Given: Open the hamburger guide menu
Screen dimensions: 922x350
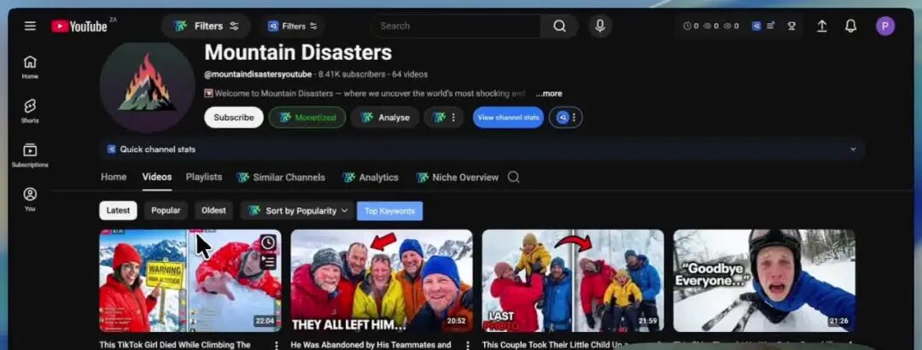Looking at the screenshot, I should [30, 26].
